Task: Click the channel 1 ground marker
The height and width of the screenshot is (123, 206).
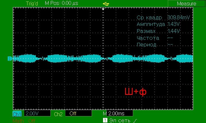Action: (x=10, y=59)
